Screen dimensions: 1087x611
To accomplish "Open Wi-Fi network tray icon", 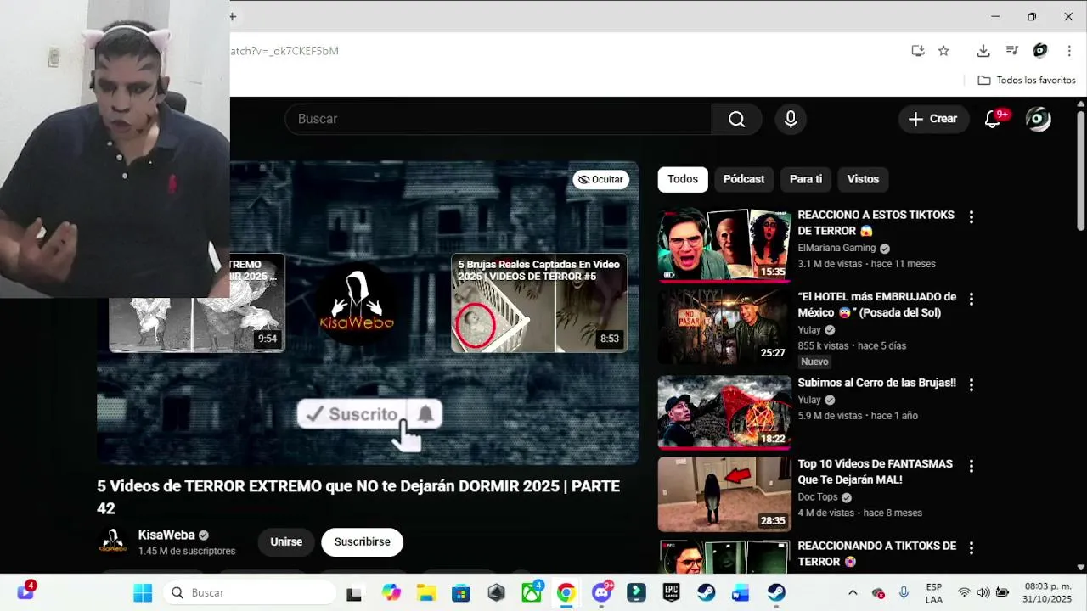I will [964, 593].
